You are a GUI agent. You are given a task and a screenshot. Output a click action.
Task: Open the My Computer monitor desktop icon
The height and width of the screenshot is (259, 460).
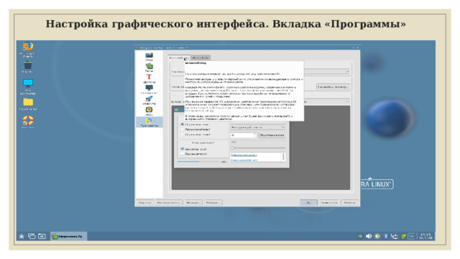click(28, 83)
